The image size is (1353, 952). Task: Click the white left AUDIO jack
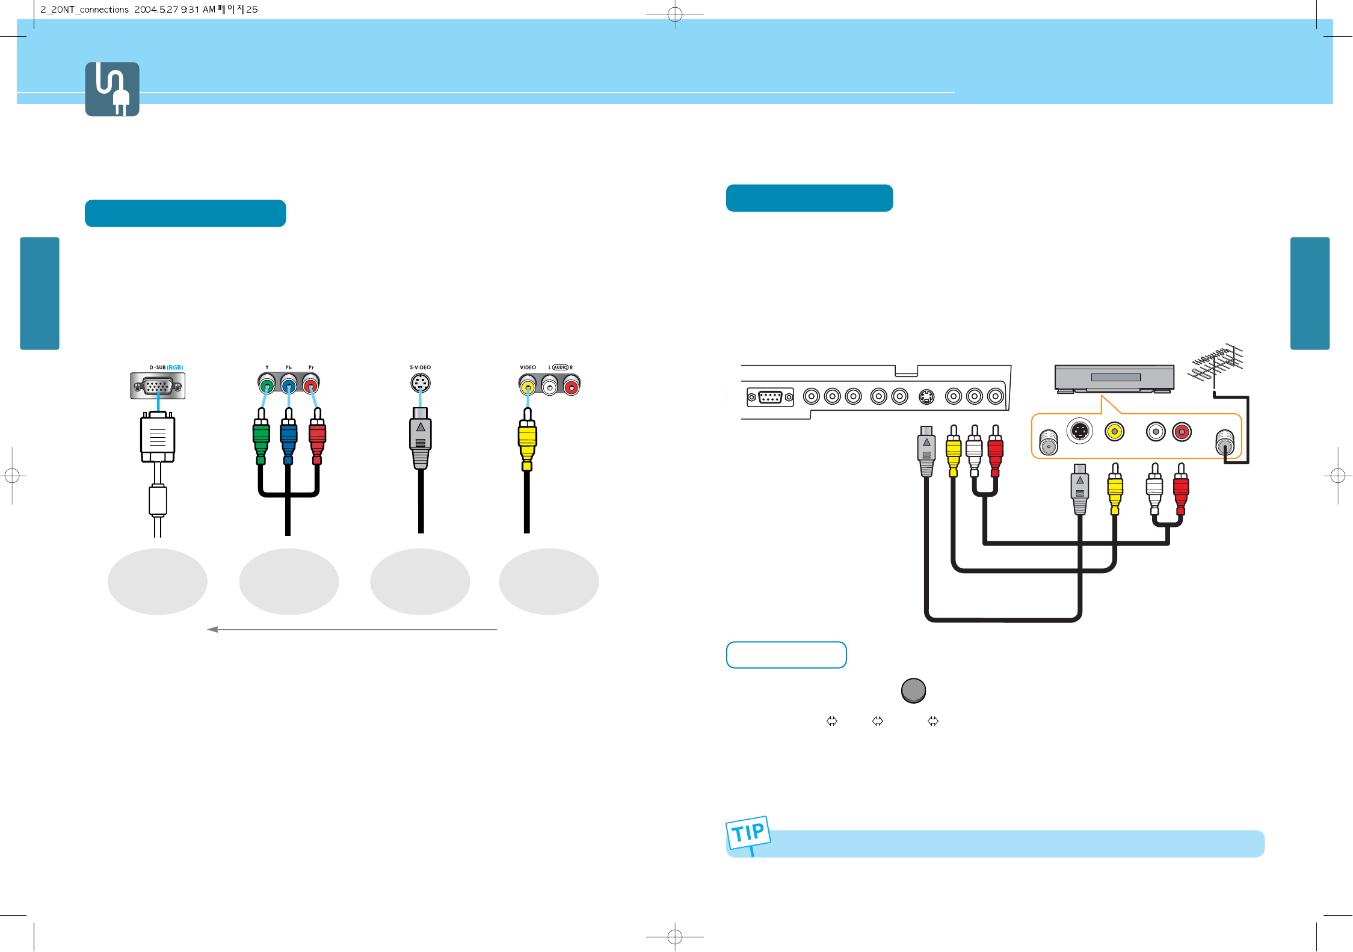click(550, 386)
